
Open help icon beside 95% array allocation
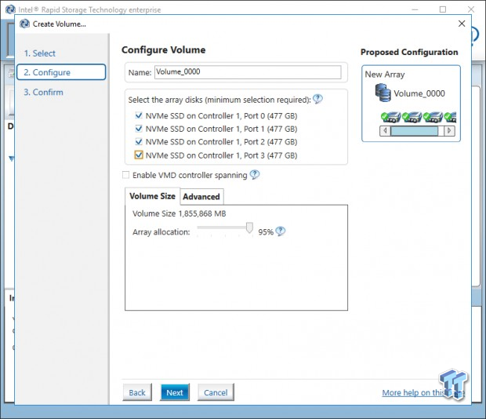point(281,231)
